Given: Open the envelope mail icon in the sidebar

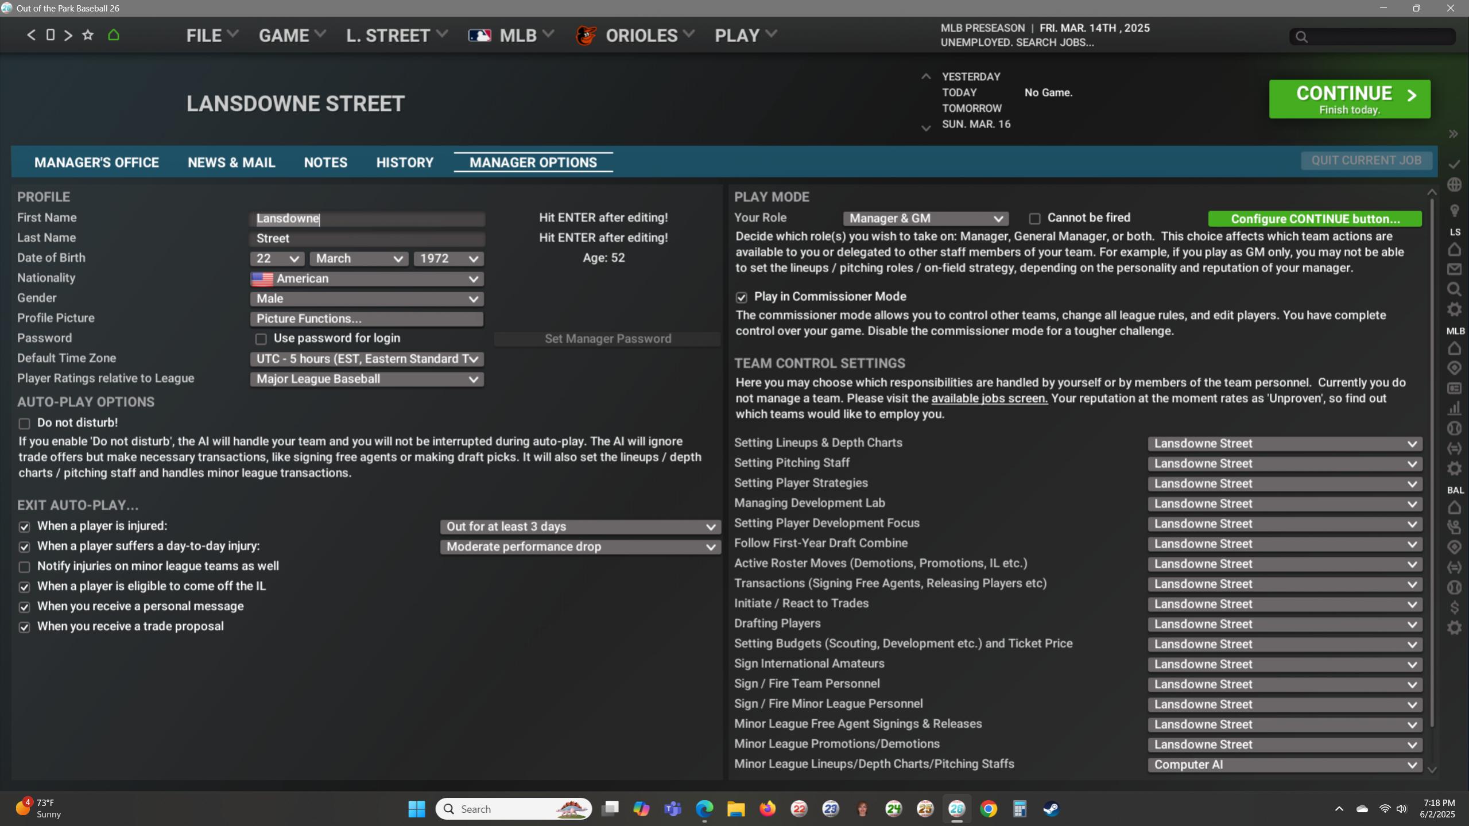Looking at the screenshot, I should click(x=1454, y=269).
